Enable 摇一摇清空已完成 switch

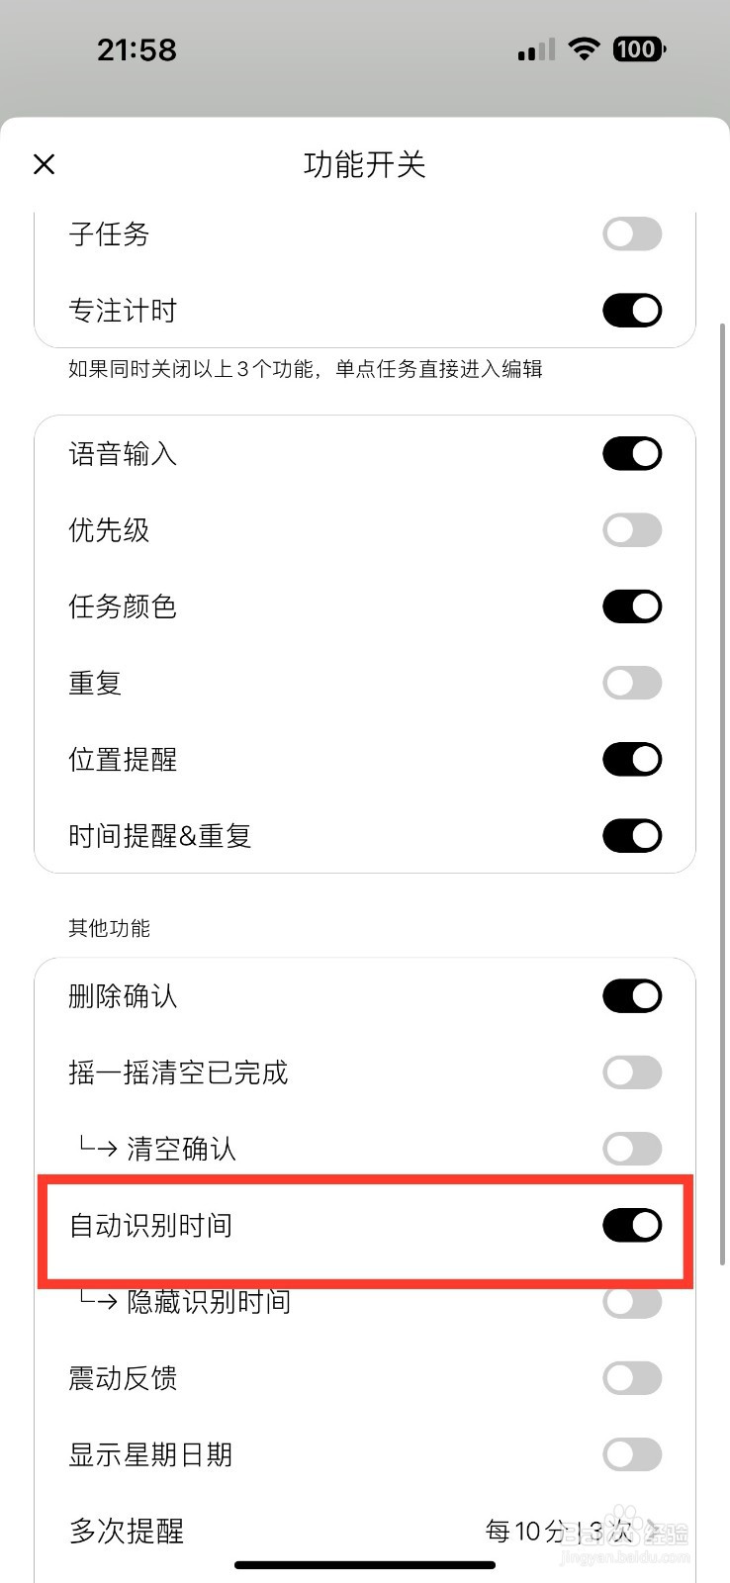pos(632,1072)
